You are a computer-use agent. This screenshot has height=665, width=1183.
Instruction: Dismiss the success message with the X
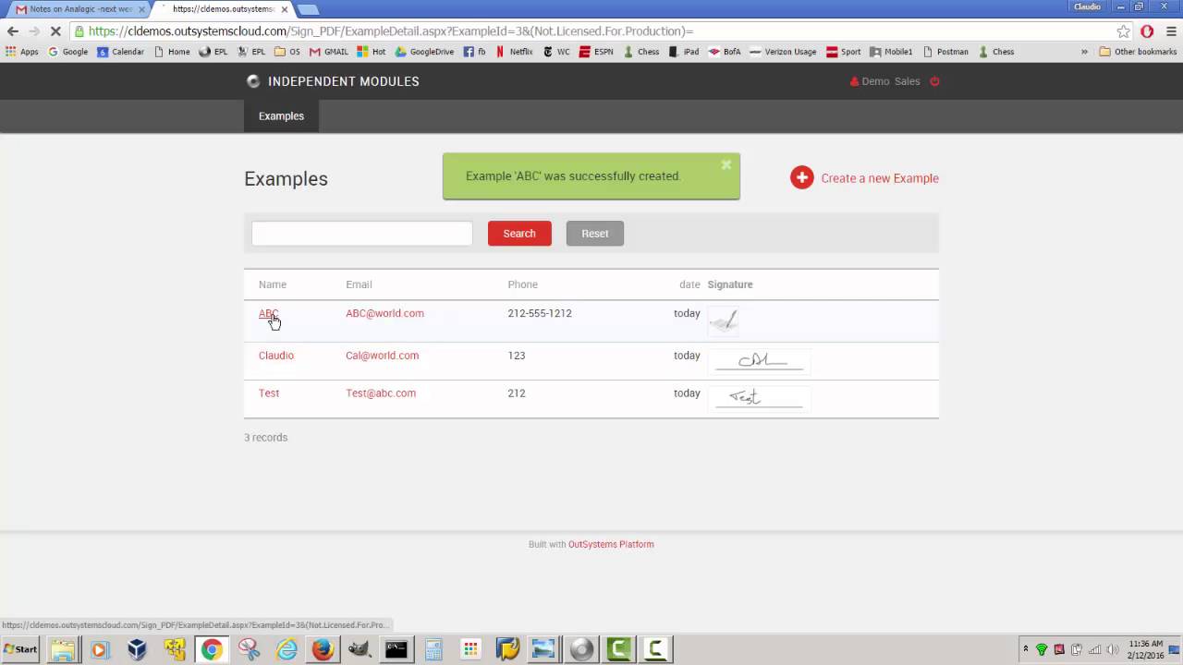pyautogui.click(x=726, y=165)
